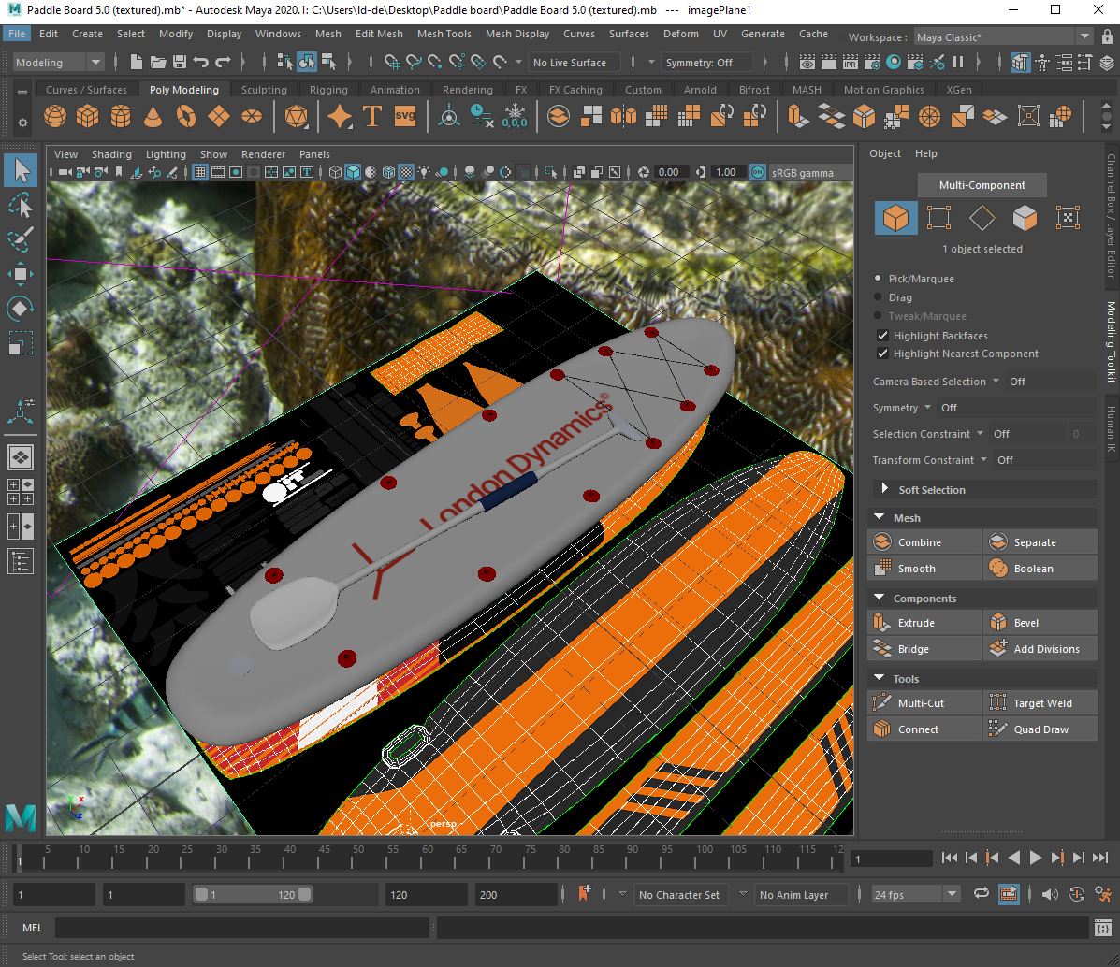Select Pick/Marquee radio option
The image size is (1120, 967).
(x=877, y=279)
